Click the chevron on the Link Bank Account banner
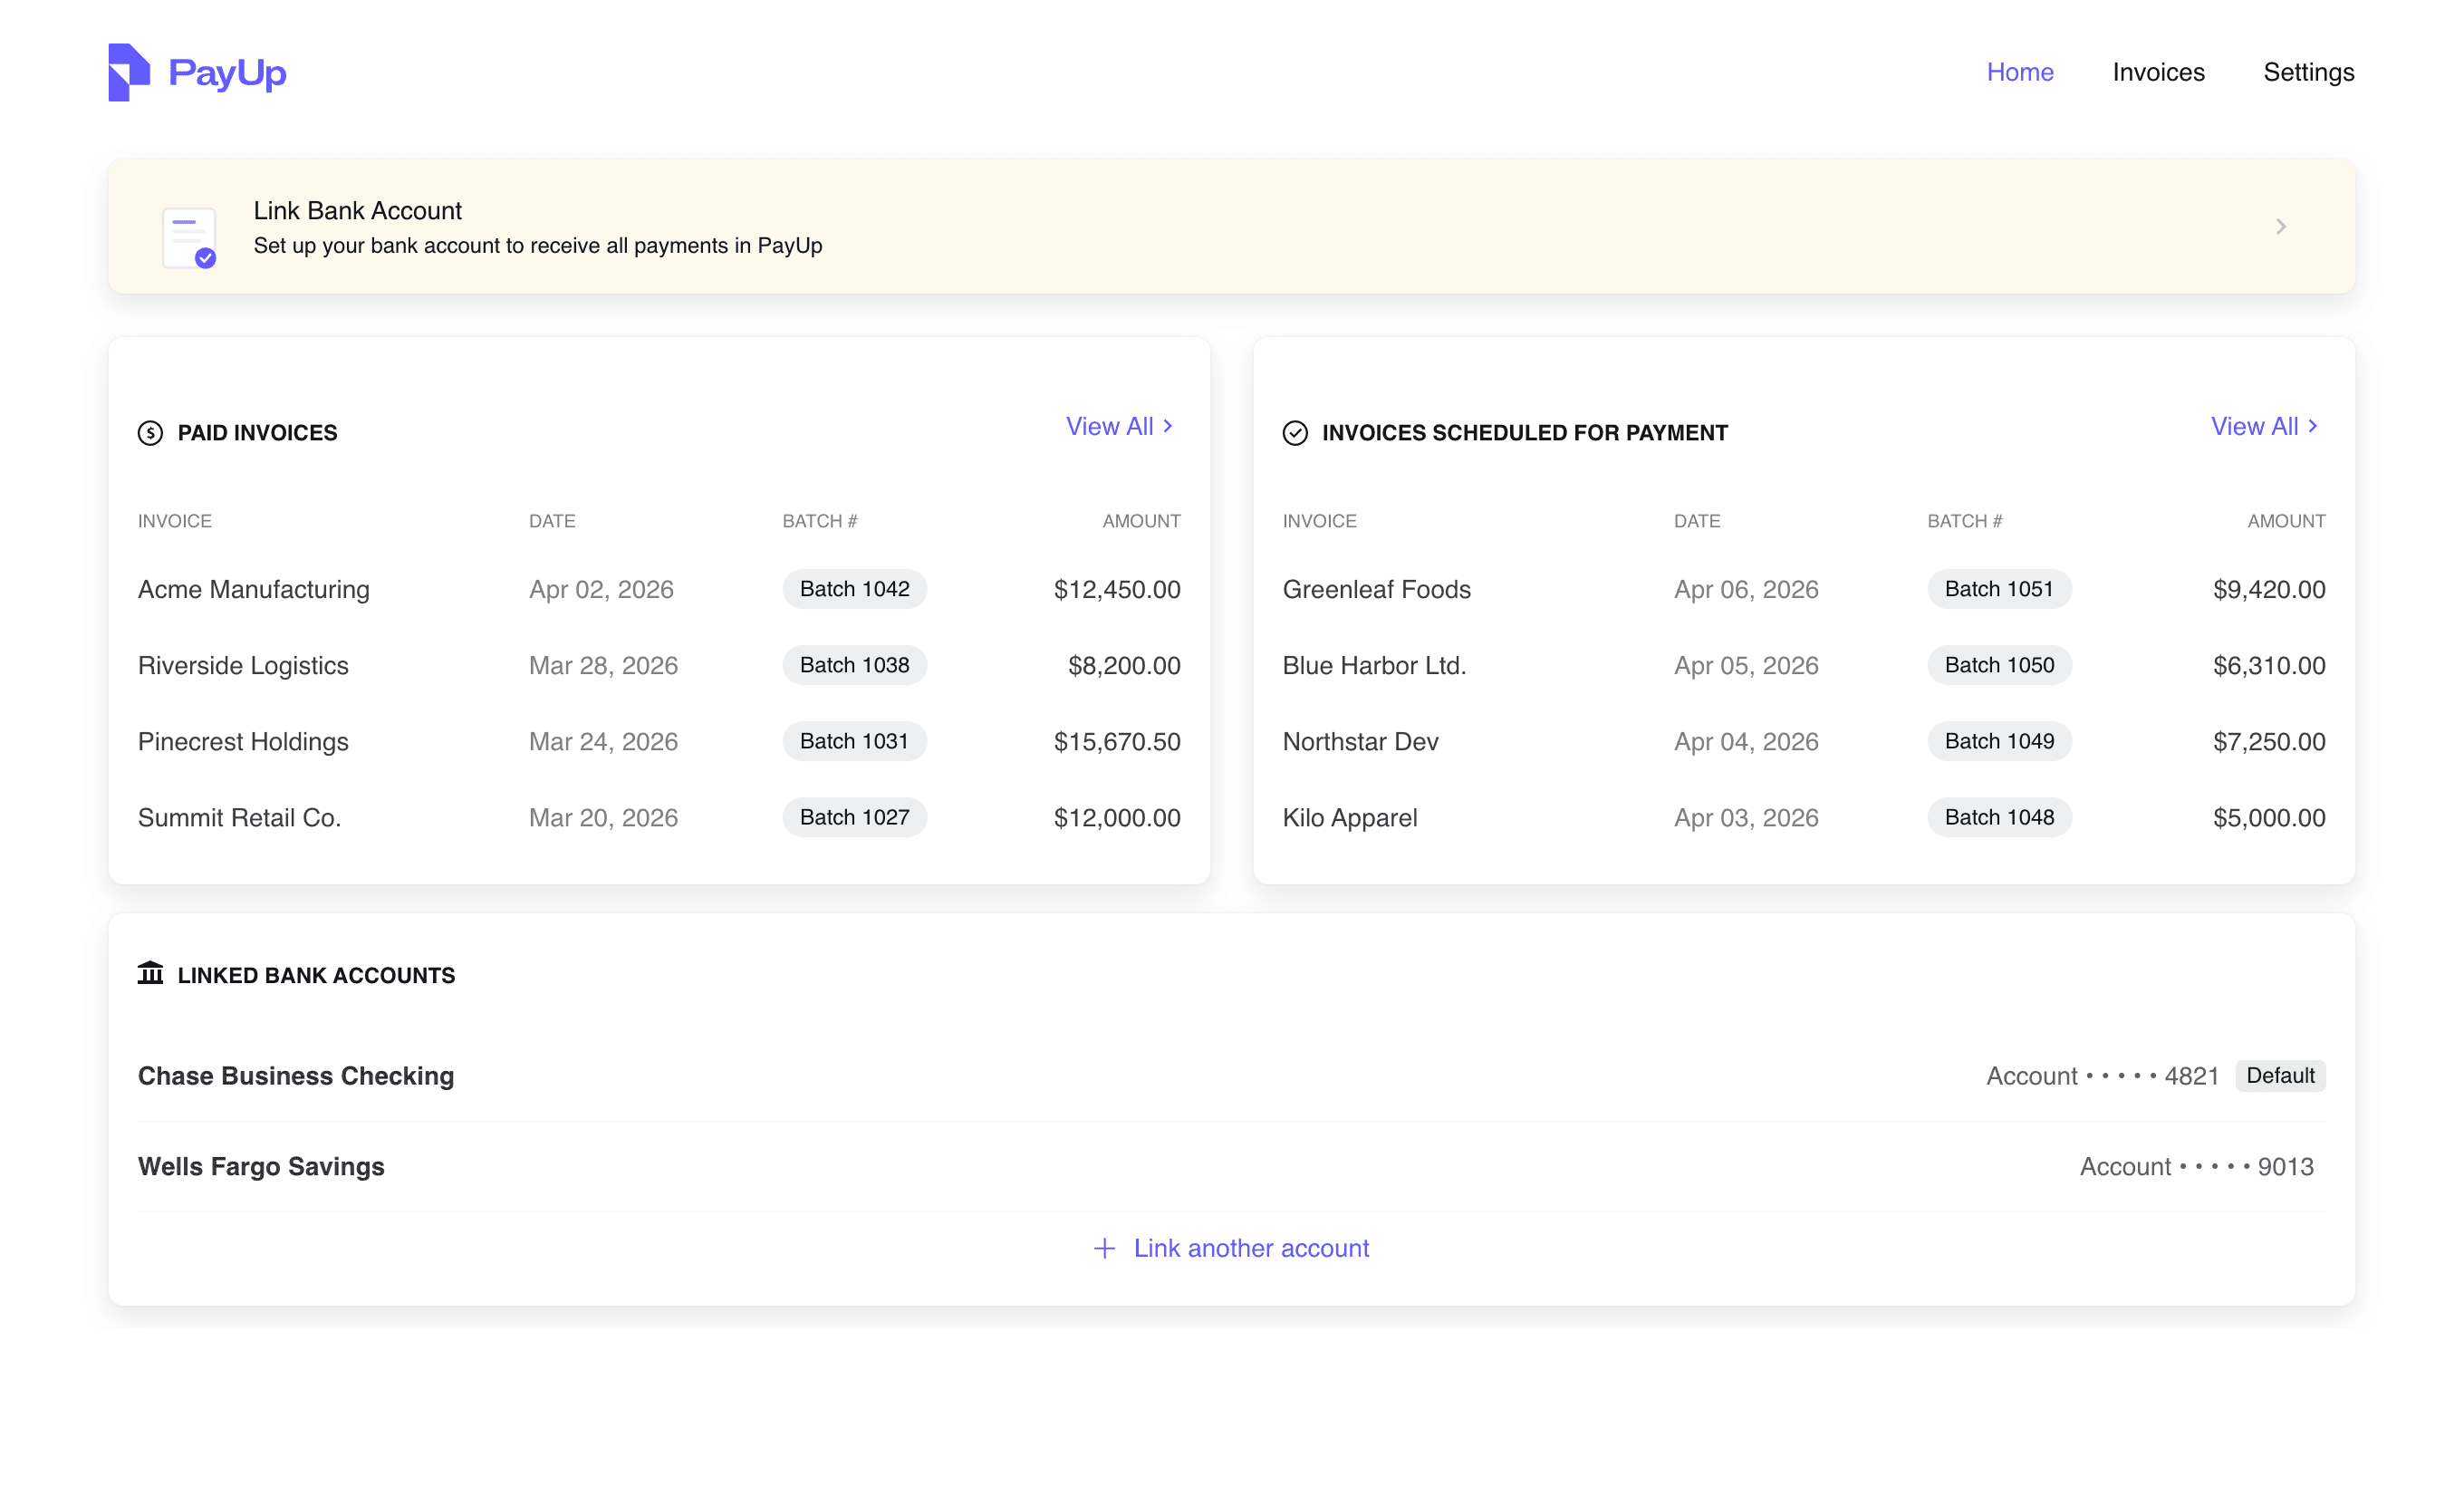The height and width of the screenshot is (1486, 2464). [2281, 226]
